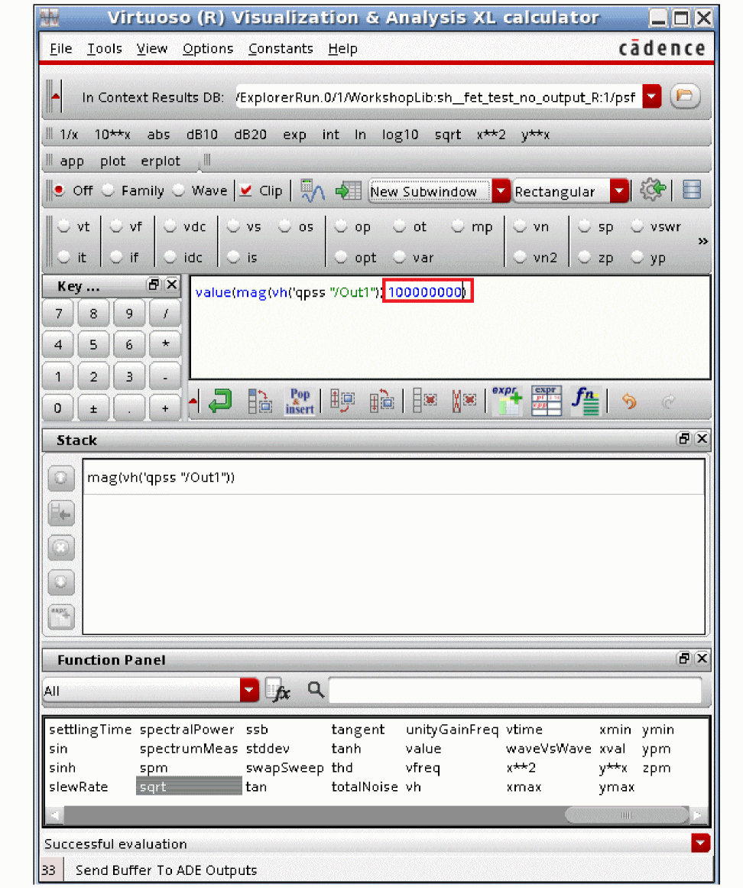Image resolution: width=743 pixels, height=888 pixels.
Task: Click the Stack panel left-arrow icon
Action: pyautogui.click(x=61, y=513)
